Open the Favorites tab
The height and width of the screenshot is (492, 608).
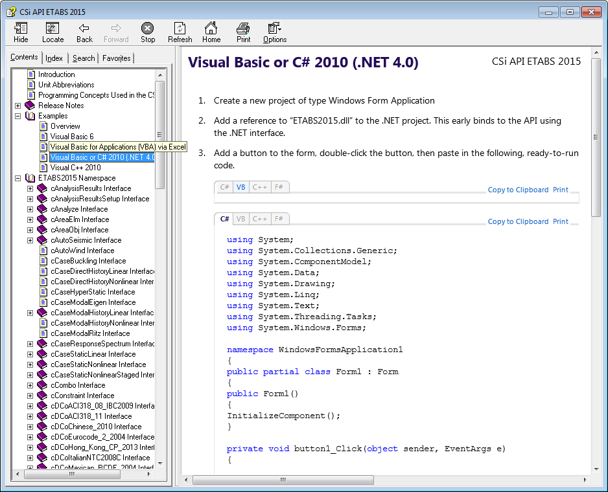(x=116, y=58)
